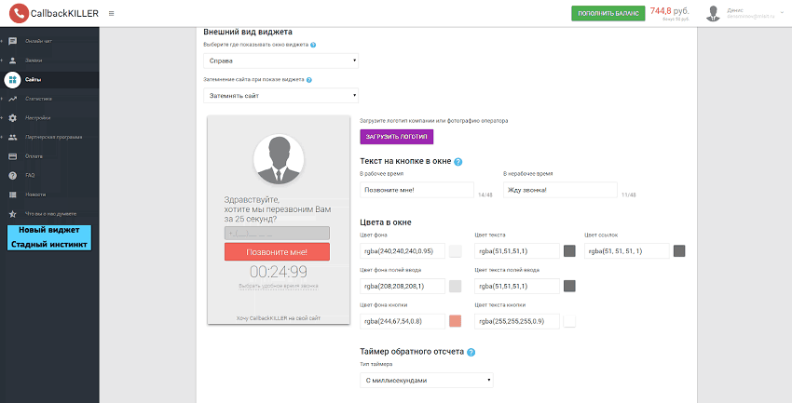This screenshot has width=792, height=403.
Task: Open Статистика chart icon in sidebar
Action: click(x=13, y=99)
